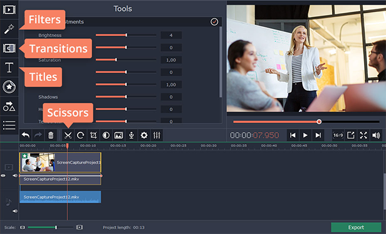This screenshot has height=234, width=386.
Task: Open the stickers star tab
Action: (9, 86)
